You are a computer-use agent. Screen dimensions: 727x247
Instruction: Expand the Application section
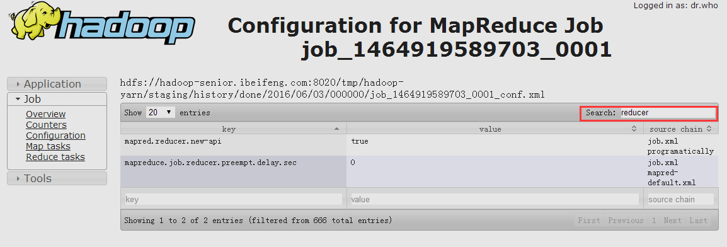point(57,84)
